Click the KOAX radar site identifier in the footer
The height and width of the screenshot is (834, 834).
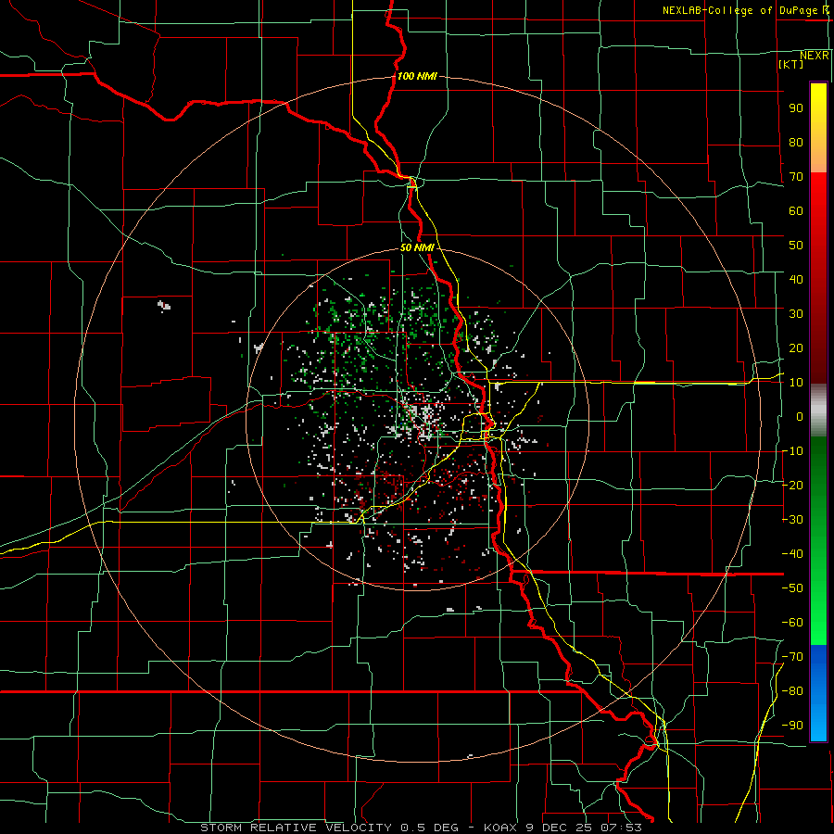pyautogui.click(x=500, y=828)
